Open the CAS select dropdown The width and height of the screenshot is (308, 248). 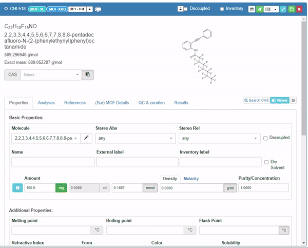coord(50,74)
